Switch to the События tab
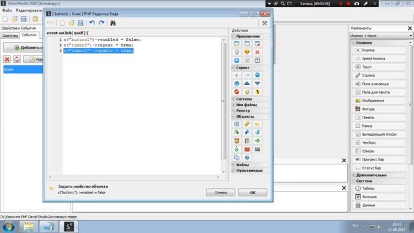 click(29, 35)
